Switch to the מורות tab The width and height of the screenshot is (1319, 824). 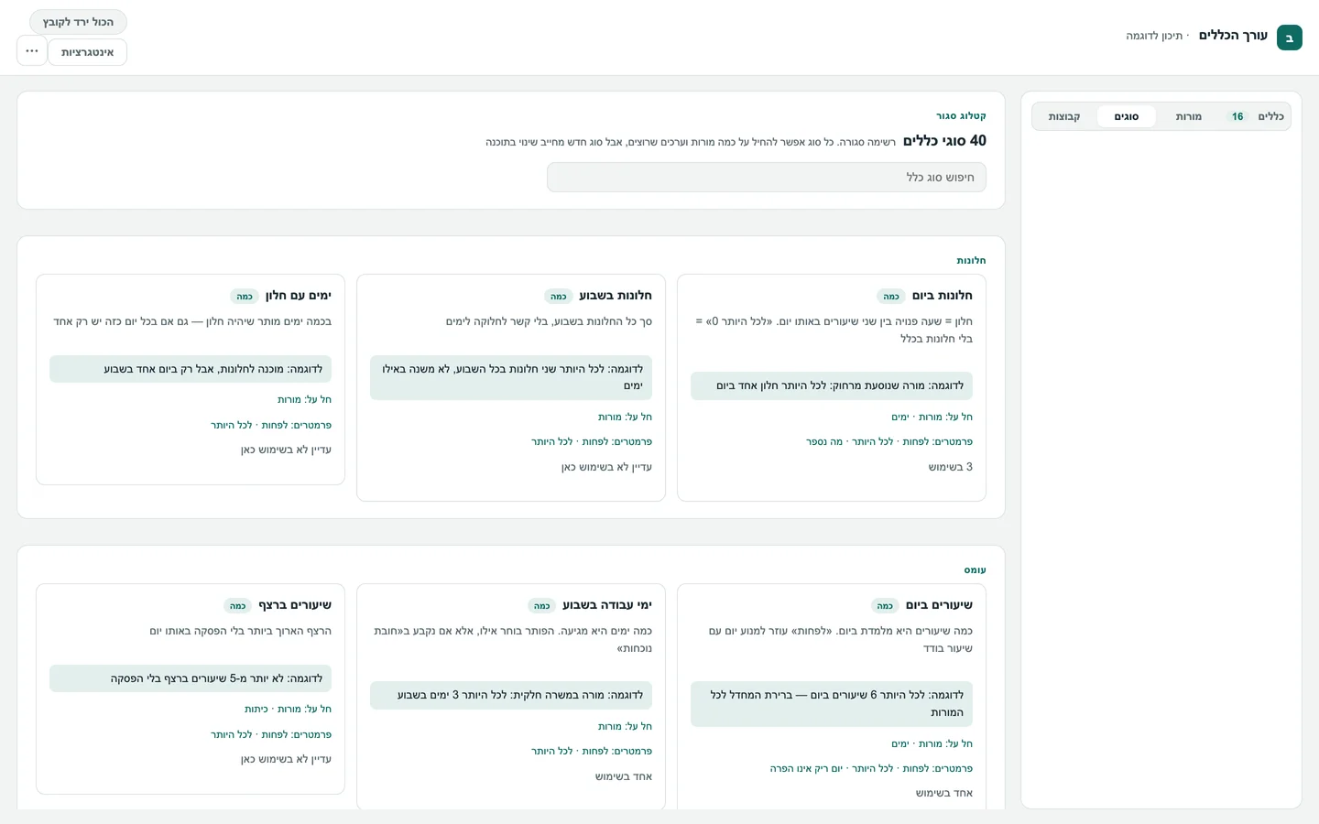point(1188,116)
